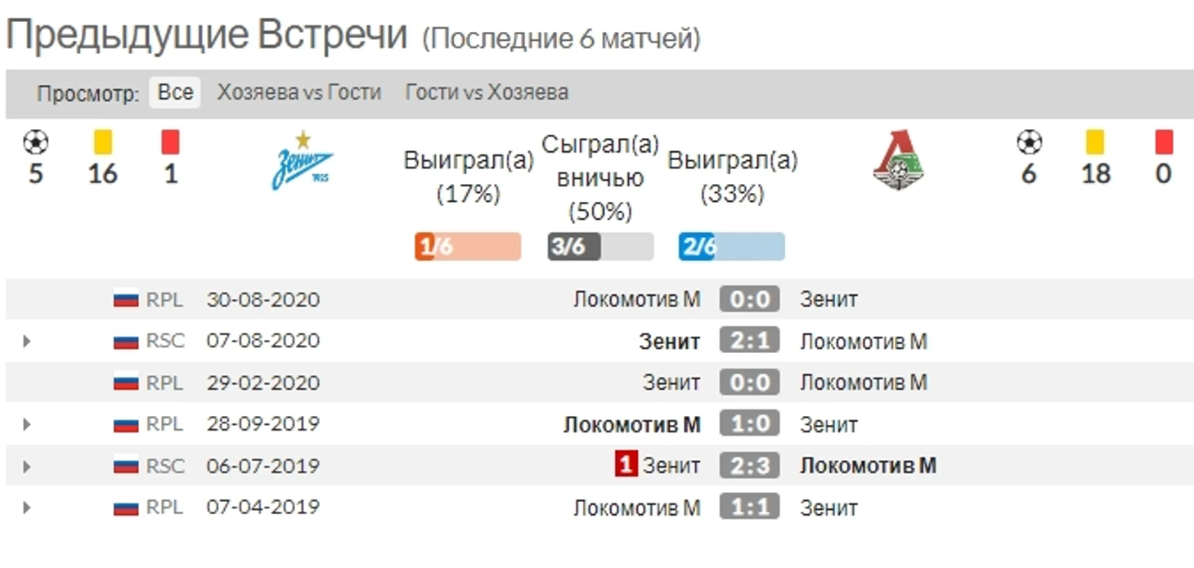Select the Все view filter
The image size is (1194, 568).
click(175, 92)
